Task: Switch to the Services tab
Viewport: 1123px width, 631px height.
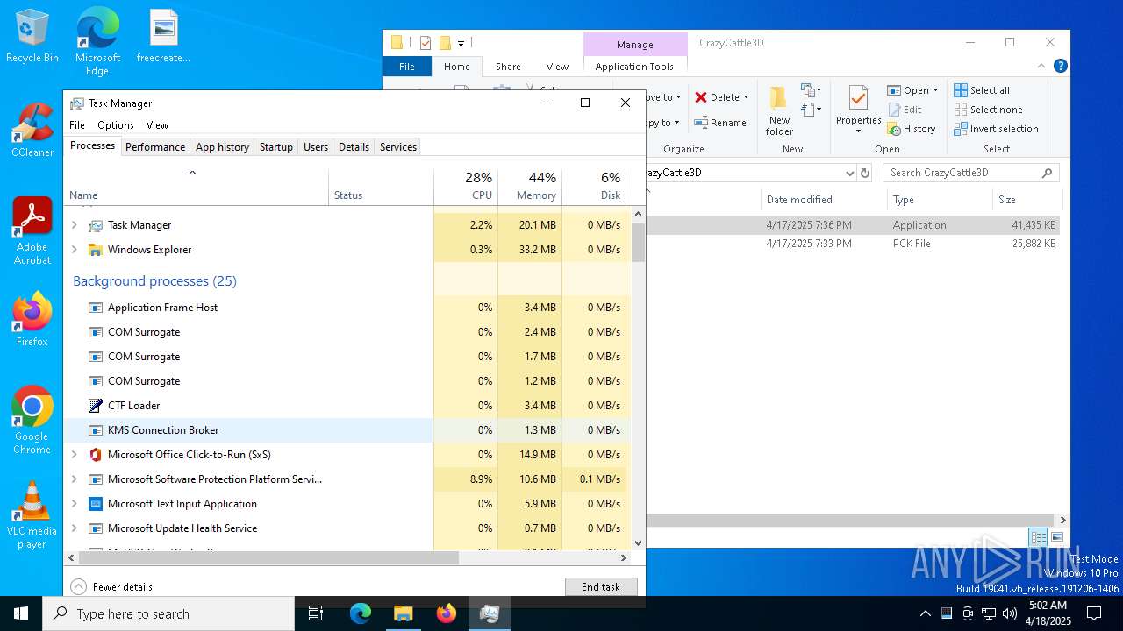Action: (x=398, y=147)
